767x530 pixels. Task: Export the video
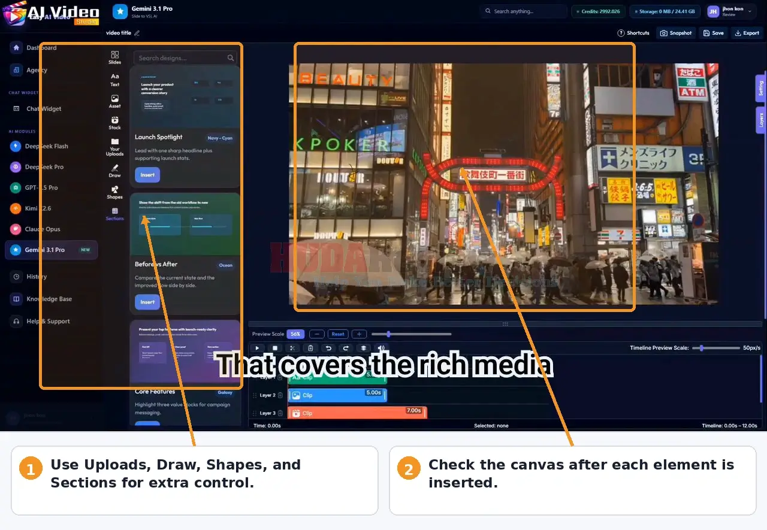[747, 33]
